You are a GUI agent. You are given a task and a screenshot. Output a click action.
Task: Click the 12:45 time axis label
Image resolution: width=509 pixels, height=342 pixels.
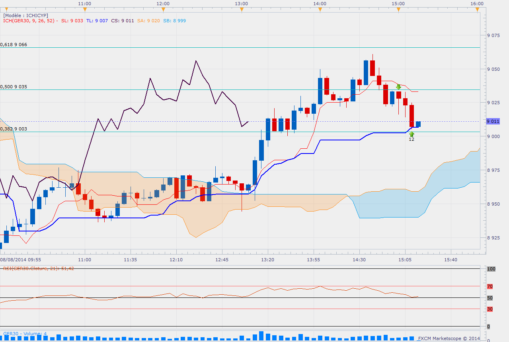point(222,259)
